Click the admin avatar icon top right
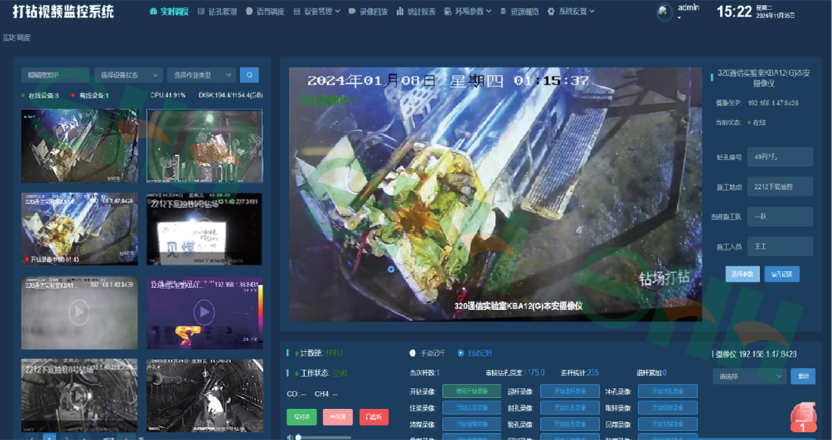832x440 pixels. (663, 12)
